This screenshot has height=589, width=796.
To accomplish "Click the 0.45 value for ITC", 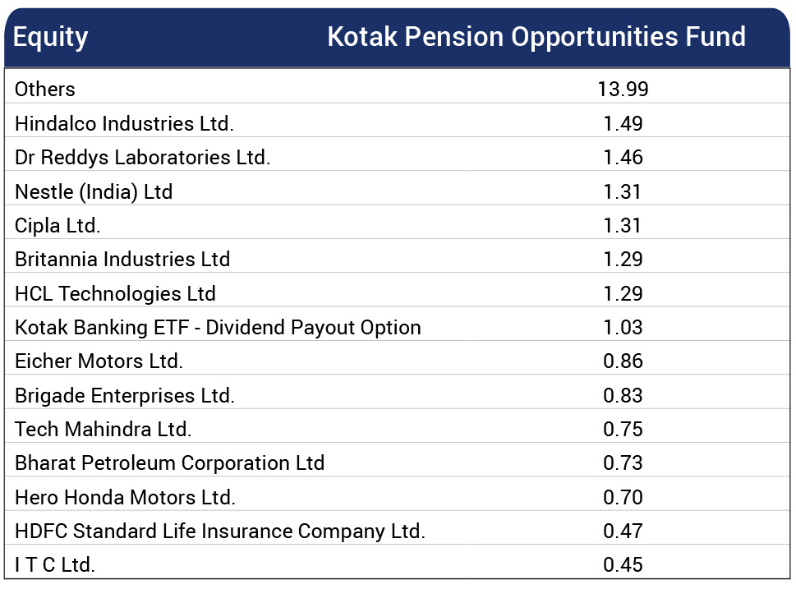I will [623, 564].
